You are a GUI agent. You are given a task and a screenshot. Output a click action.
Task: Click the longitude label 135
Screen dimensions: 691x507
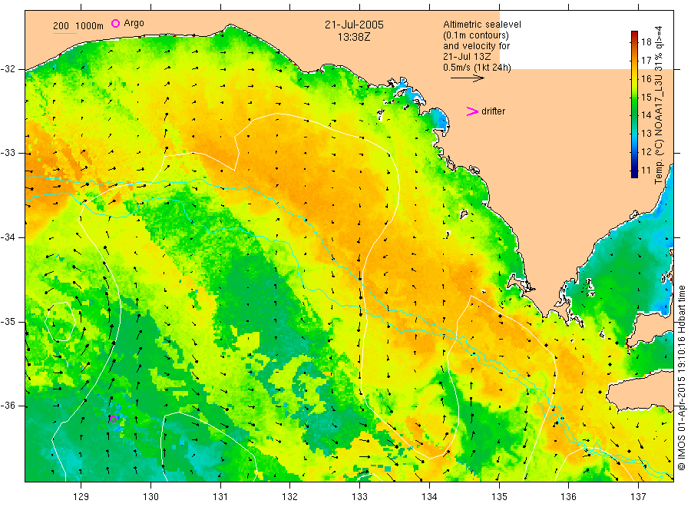499,497
